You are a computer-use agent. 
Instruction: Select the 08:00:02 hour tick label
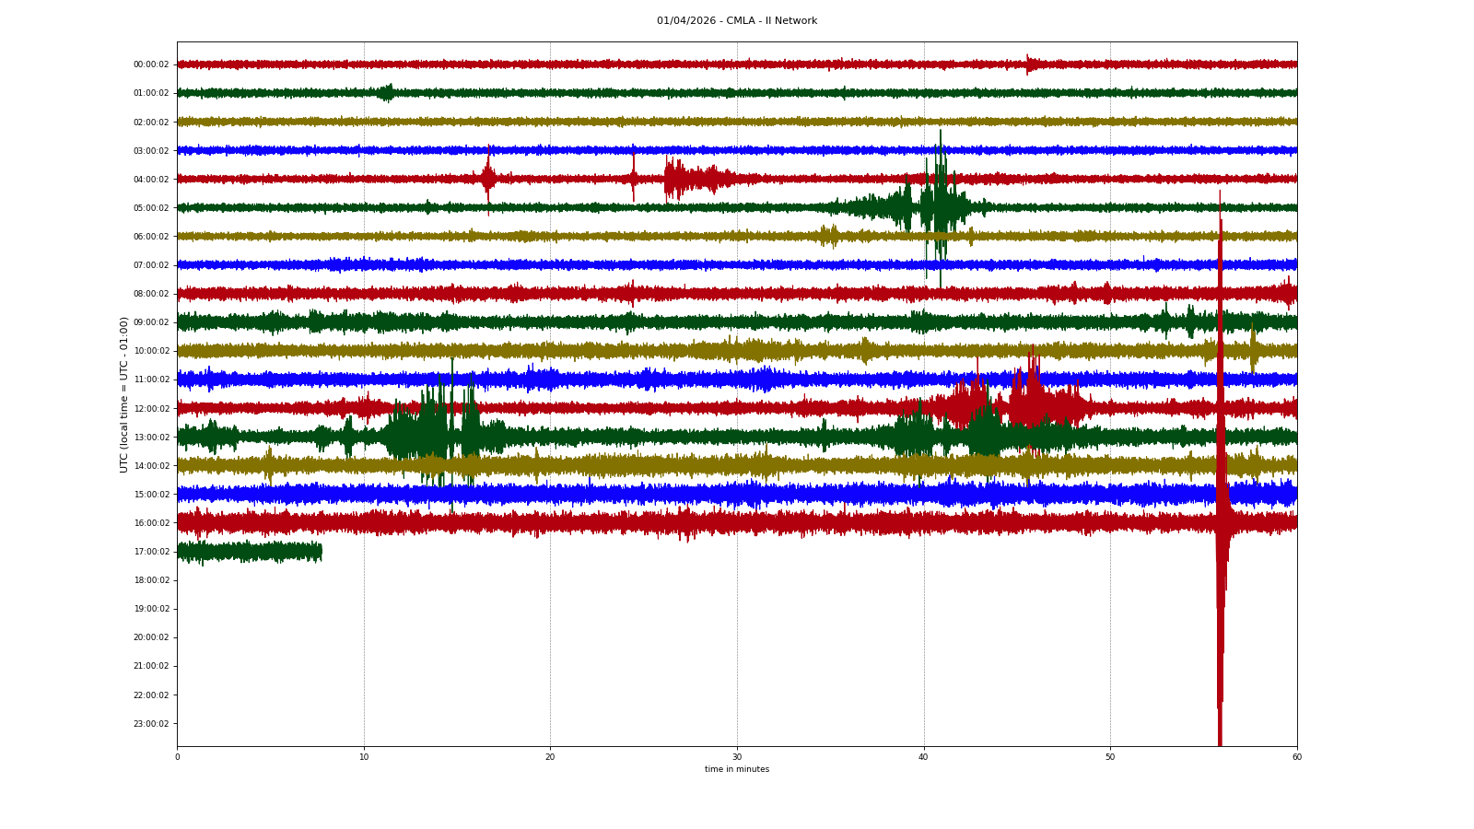(151, 294)
